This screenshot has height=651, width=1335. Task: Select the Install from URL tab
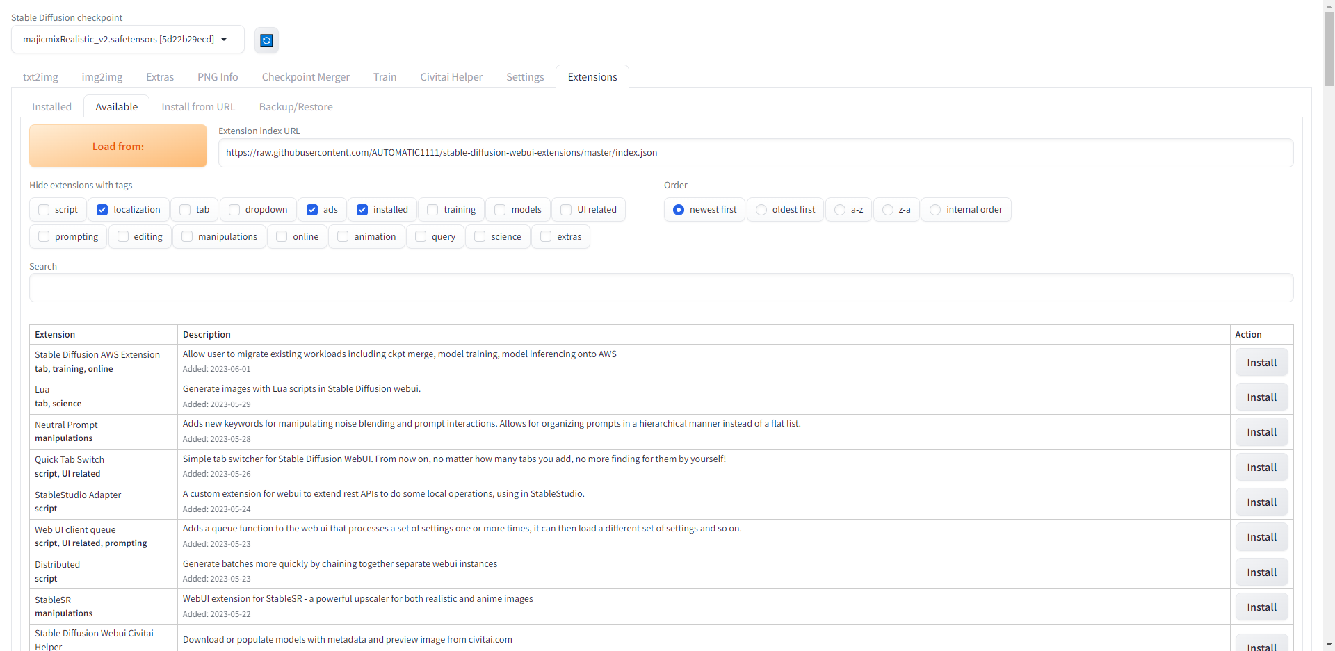pyautogui.click(x=198, y=107)
